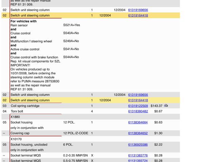Open terminal part link 61131383776

(x=138, y=156)
